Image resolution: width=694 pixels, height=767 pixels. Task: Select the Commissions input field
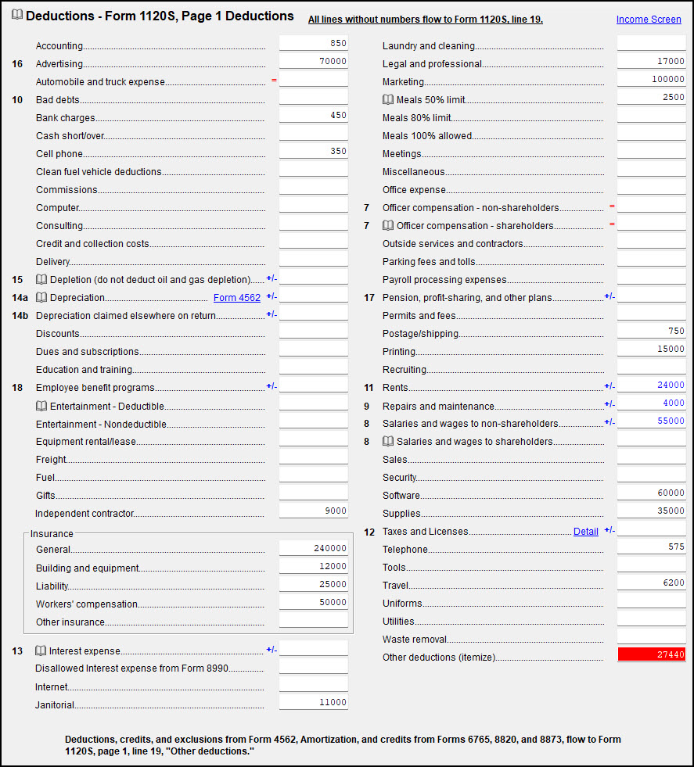pos(314,187)
